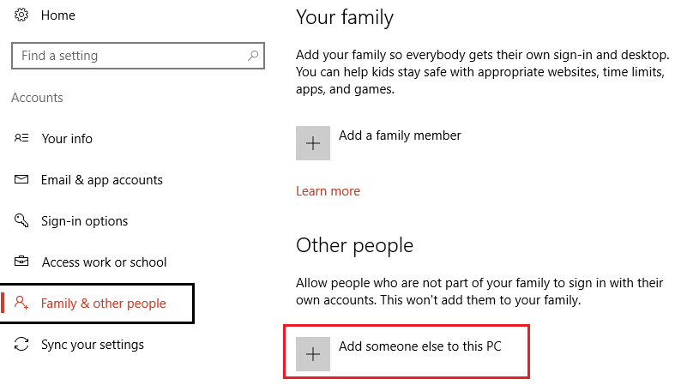Screen dimensions: 681x385
Task: Click the magnifier icon in the search box
Action: point(252,56)
